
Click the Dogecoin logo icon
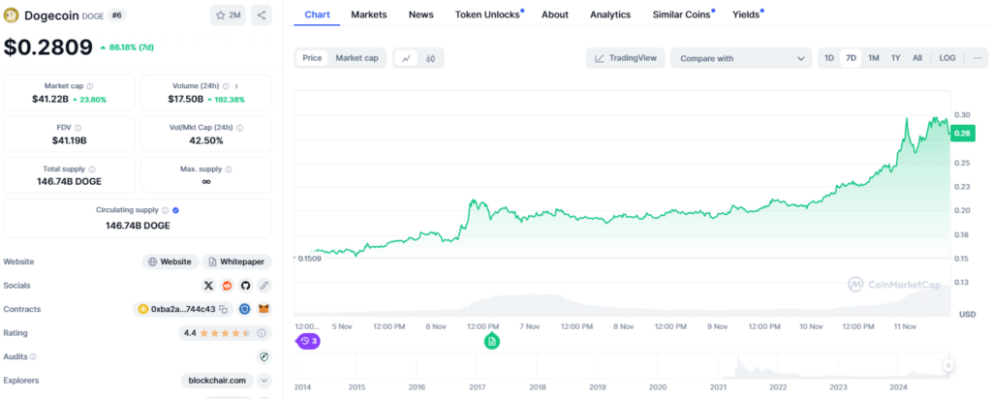pyautogui.click(x=12, y=15)
